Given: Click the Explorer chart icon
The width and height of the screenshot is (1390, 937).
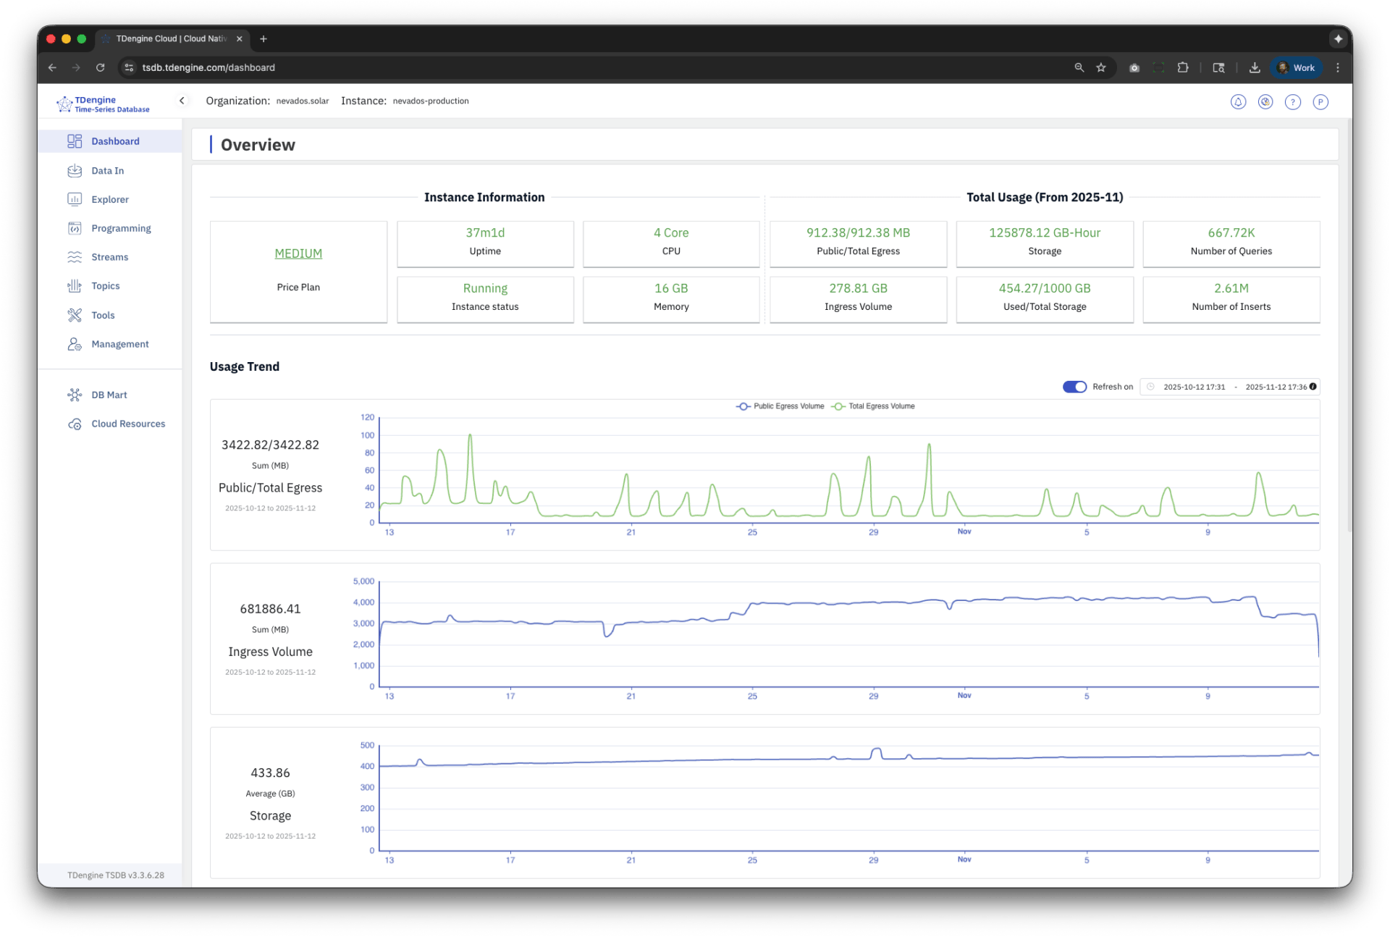Looking at the screenshot, I should pos(75,199).
